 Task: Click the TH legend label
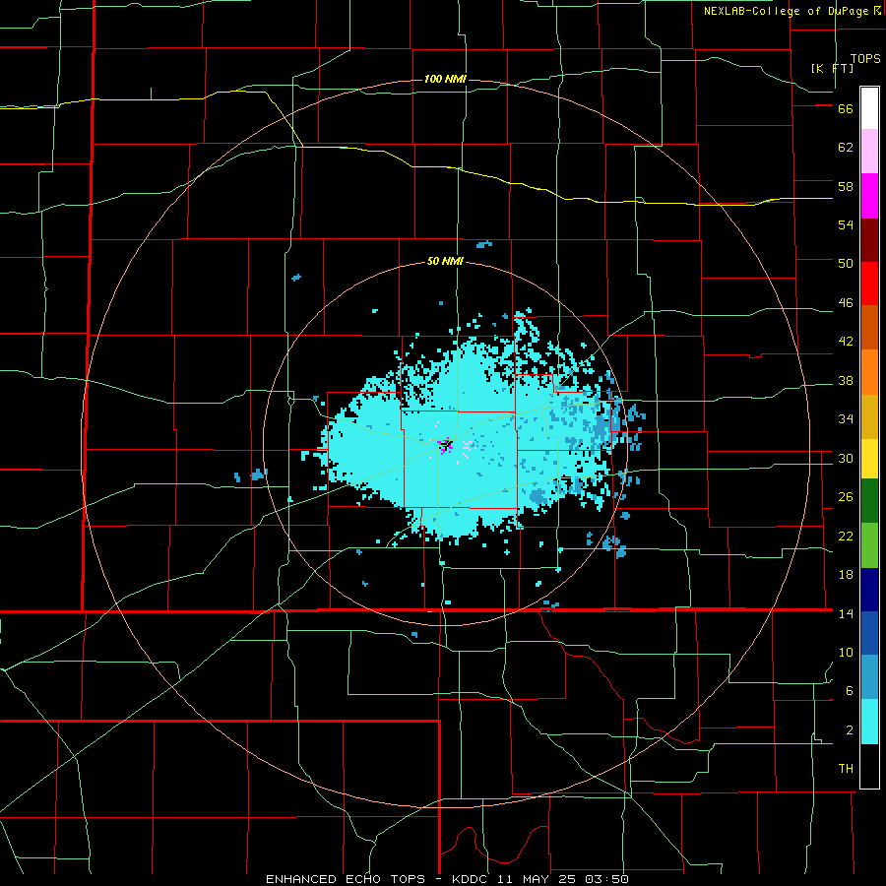(846, 769)
